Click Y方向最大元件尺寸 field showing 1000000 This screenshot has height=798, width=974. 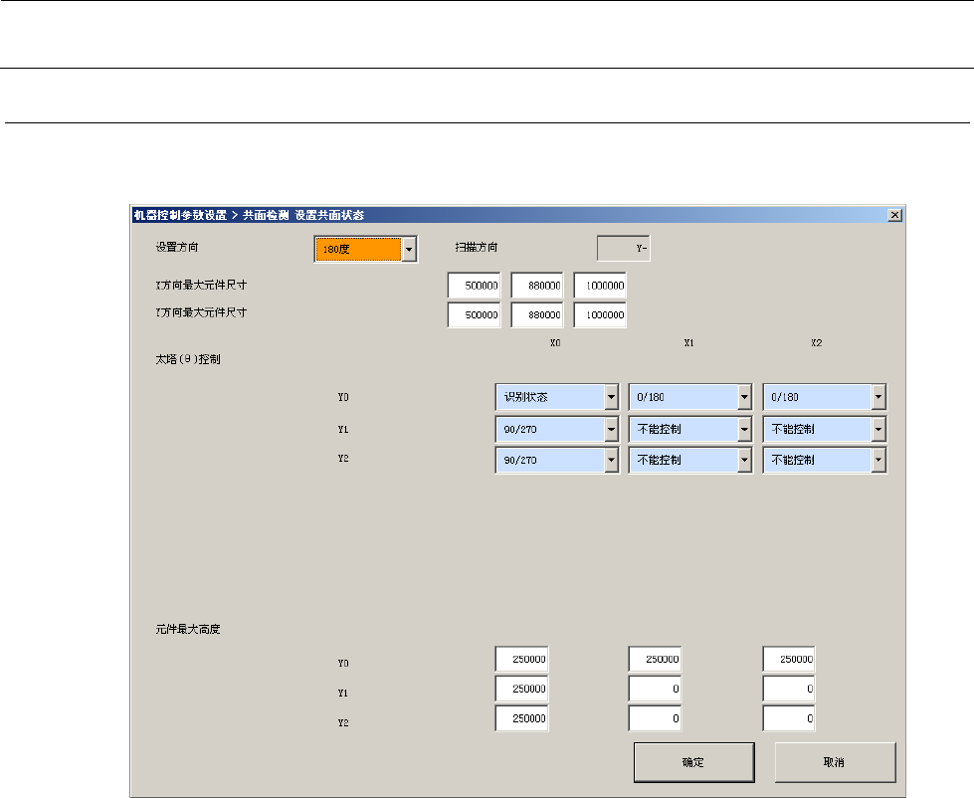click(x=600, y=315)
